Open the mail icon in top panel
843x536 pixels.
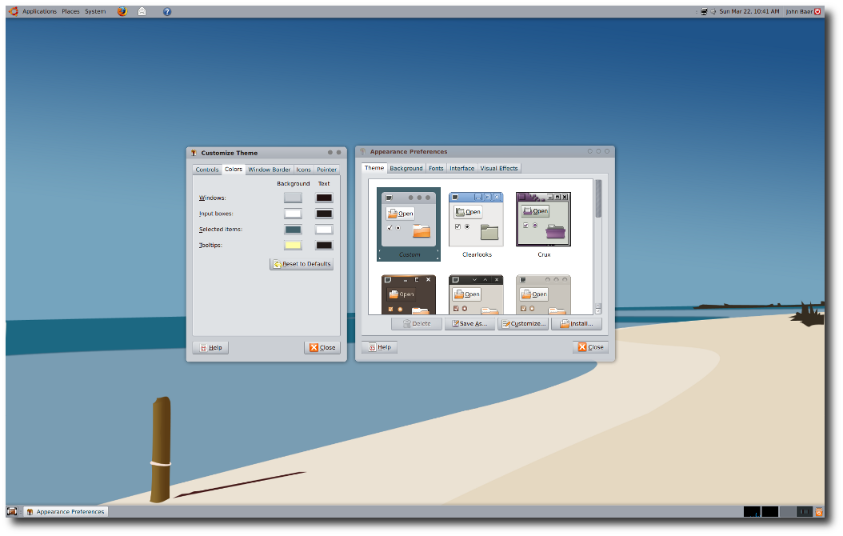point(142,11)
